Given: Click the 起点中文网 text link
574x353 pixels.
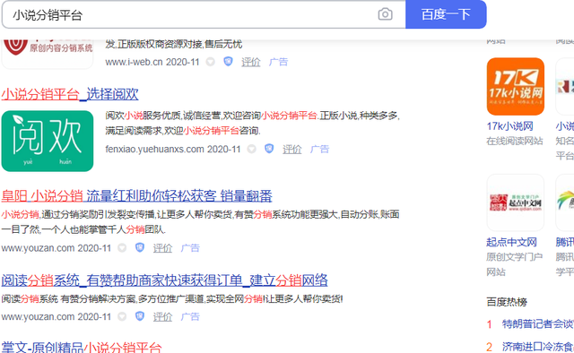Looking at the screenshot, I should (x=511, y=242).
